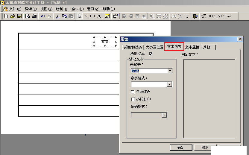Switch to the 文本属性 tab
The width and height of the screenshot is (249, 155).
pos(192,47)
